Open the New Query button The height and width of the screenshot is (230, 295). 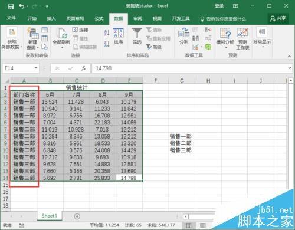point(33,38)
